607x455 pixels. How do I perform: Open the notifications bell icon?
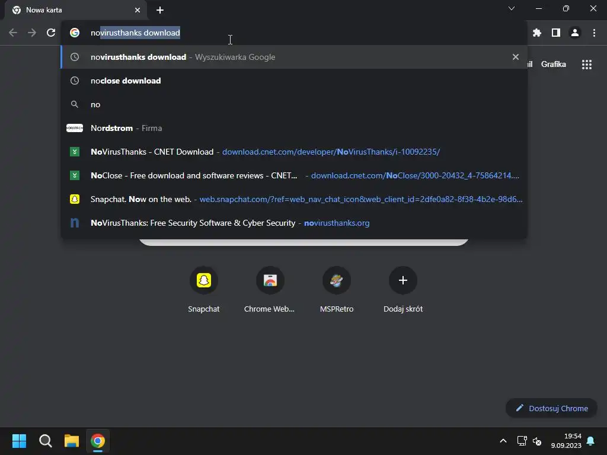coord(591,441)
